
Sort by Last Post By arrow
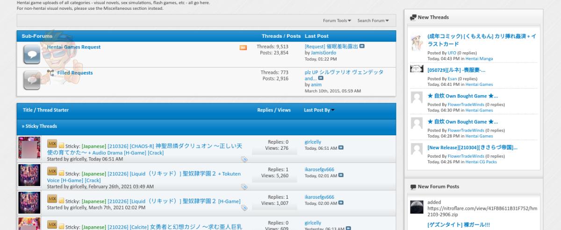click(333, 111)
